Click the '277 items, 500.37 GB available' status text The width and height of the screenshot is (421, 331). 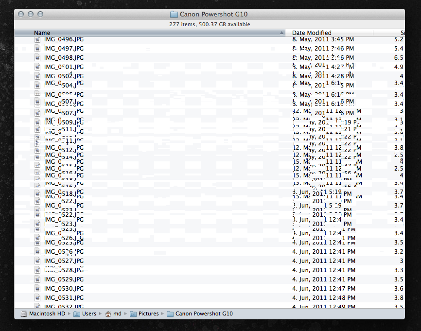210,24
